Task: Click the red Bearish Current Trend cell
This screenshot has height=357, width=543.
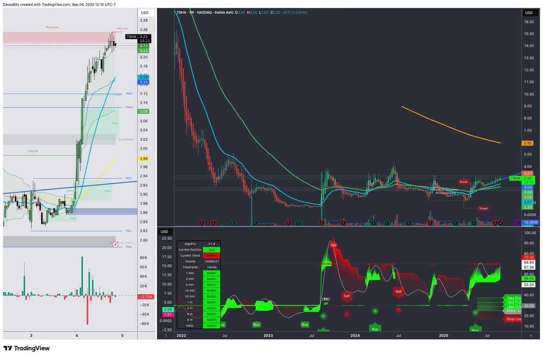Action: [x=212, y=256]
